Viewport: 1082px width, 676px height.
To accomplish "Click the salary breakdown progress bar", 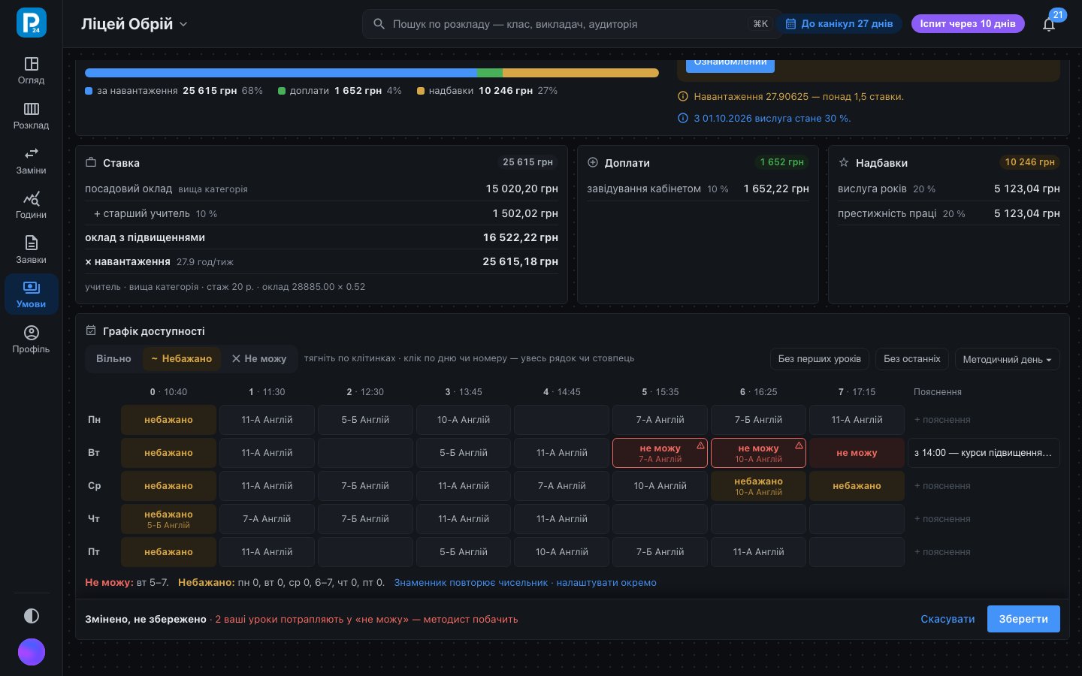I will (x=372, y=73).
